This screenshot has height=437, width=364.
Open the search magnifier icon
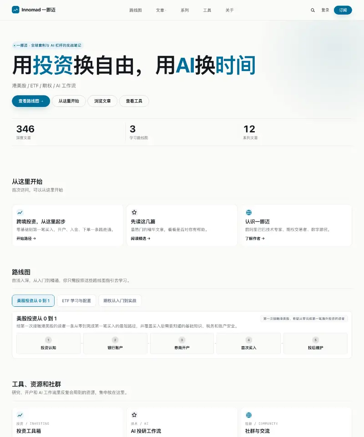click(313, 10)
